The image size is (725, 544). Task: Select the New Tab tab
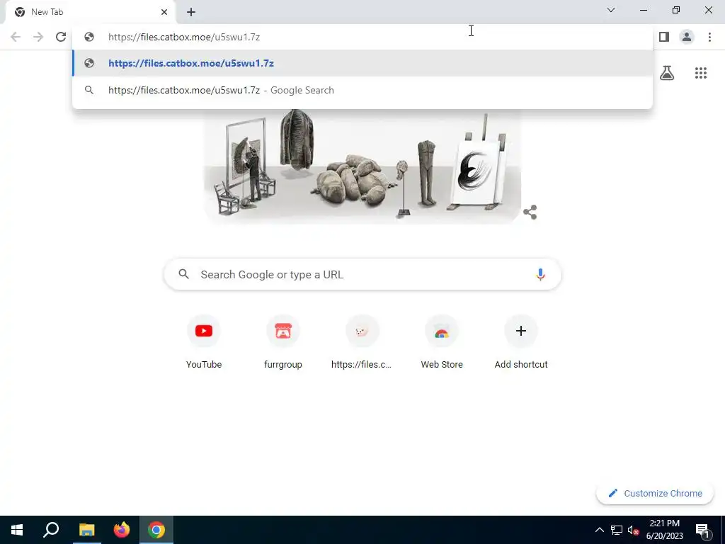pyautogui.click(x=90, y=12)
